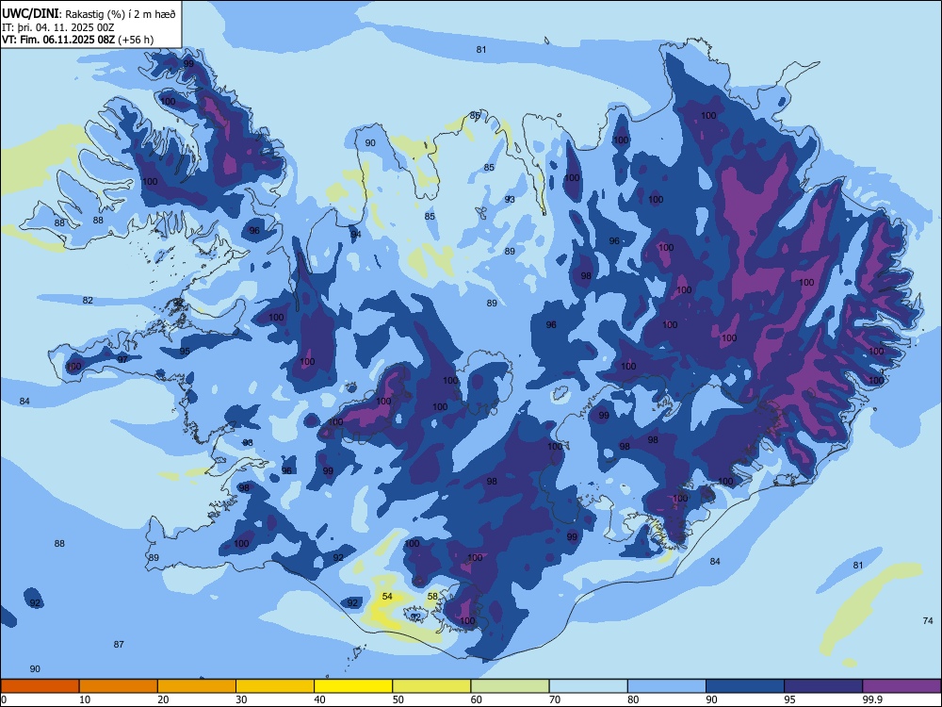The image size is (942, 707).
Task: Click the '93' humidity value on the map
Action: pyautogui.click(x=510, y=199)
